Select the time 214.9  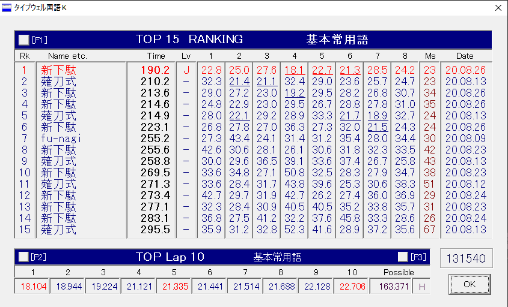tap(155, 116)
